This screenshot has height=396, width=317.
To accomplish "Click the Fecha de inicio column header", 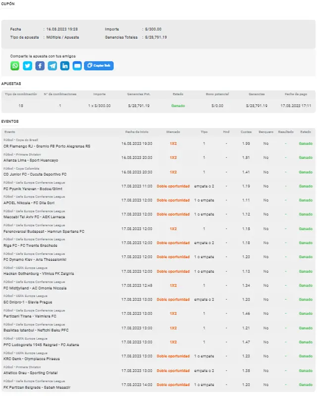I will click(137, 132).
